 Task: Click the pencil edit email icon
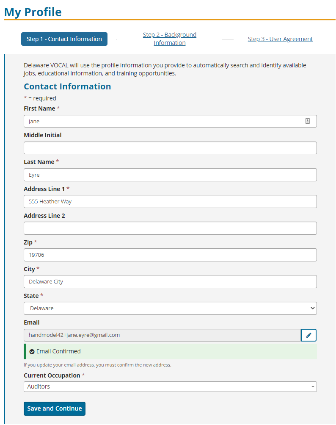(308, 335)
